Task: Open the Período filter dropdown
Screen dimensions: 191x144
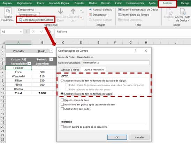Action: click(x=51, y=59)
